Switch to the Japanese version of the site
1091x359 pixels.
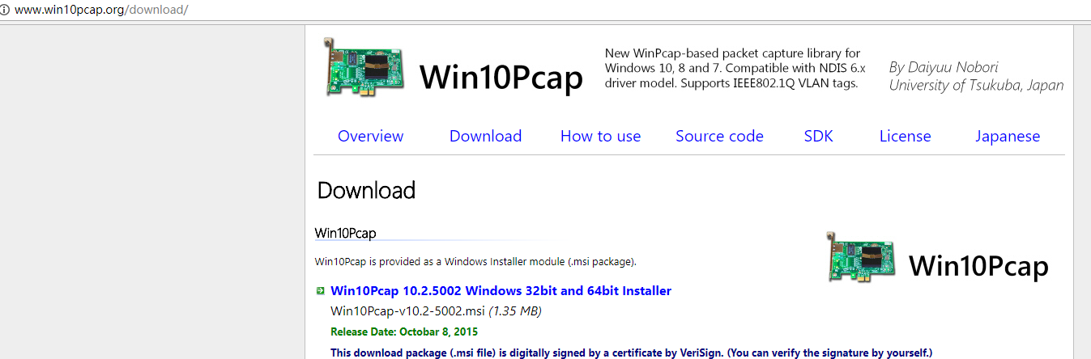[x=1008, y=136]
